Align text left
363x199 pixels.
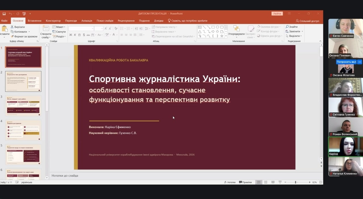click(x=121, y=35)
